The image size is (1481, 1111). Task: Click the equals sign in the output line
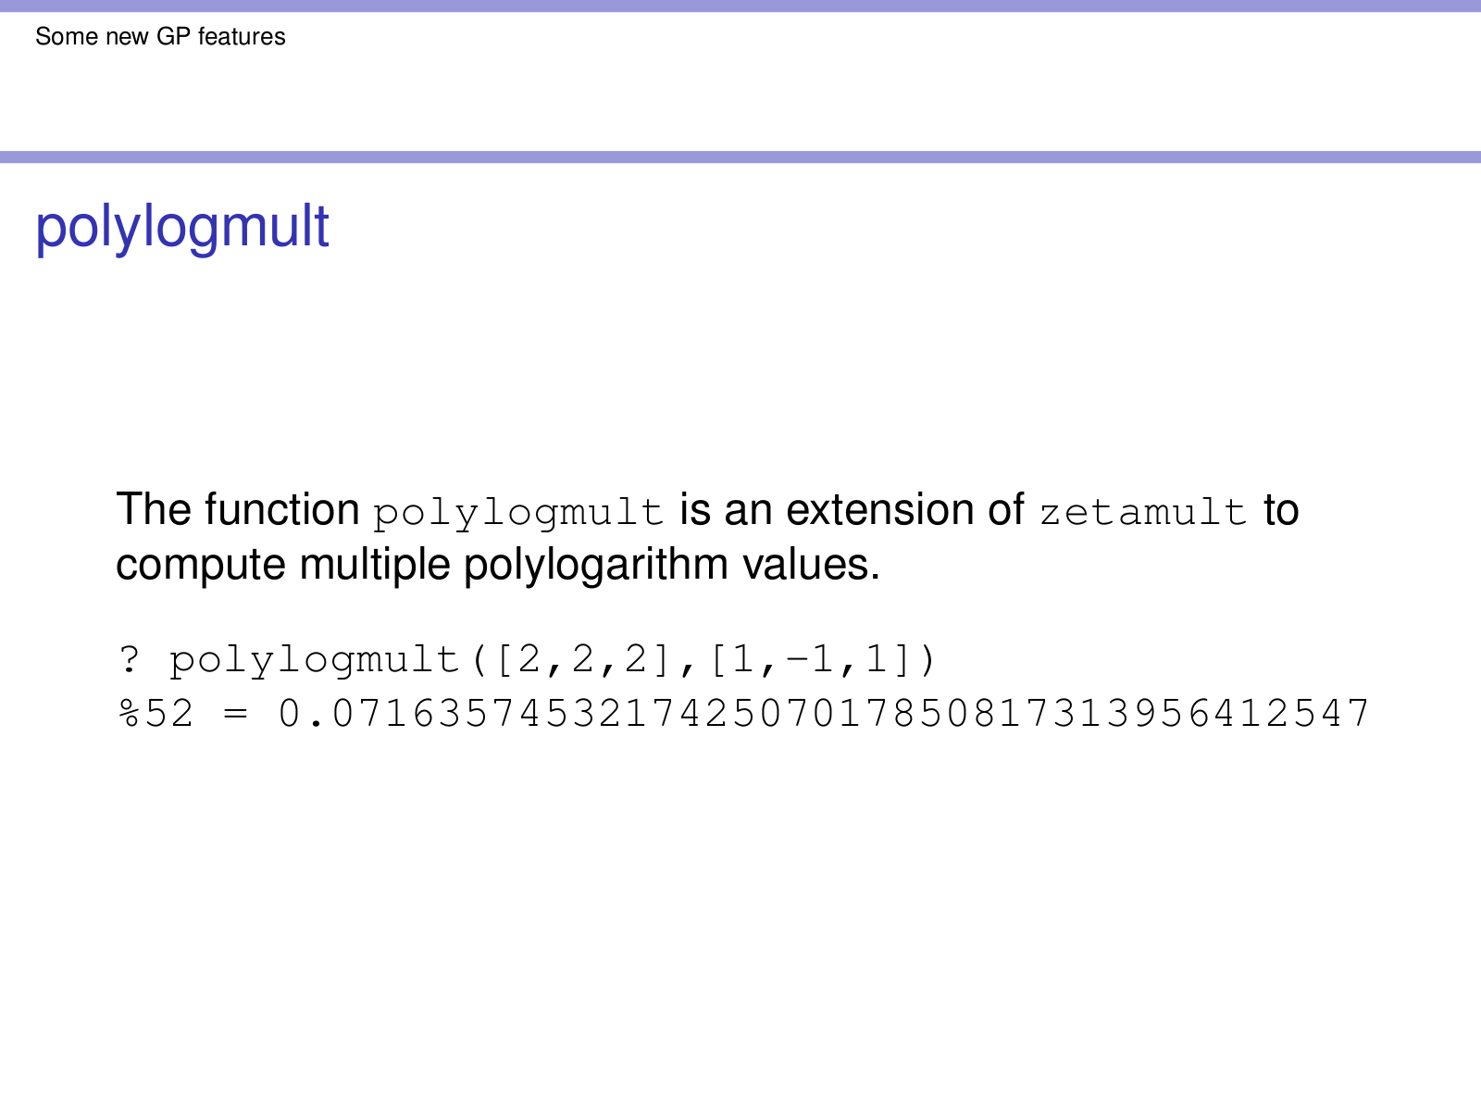(236, 715)
